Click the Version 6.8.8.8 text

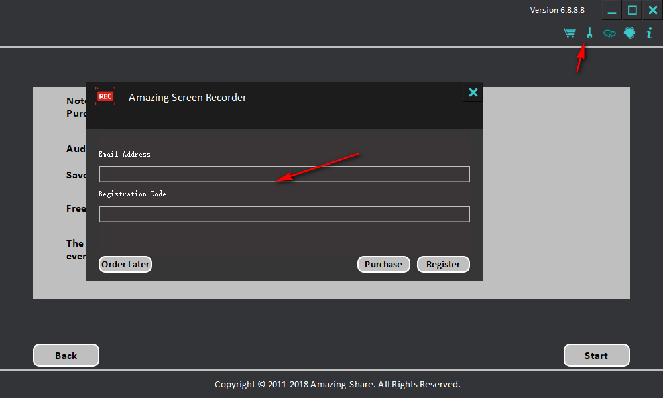[x=558, y=10]
